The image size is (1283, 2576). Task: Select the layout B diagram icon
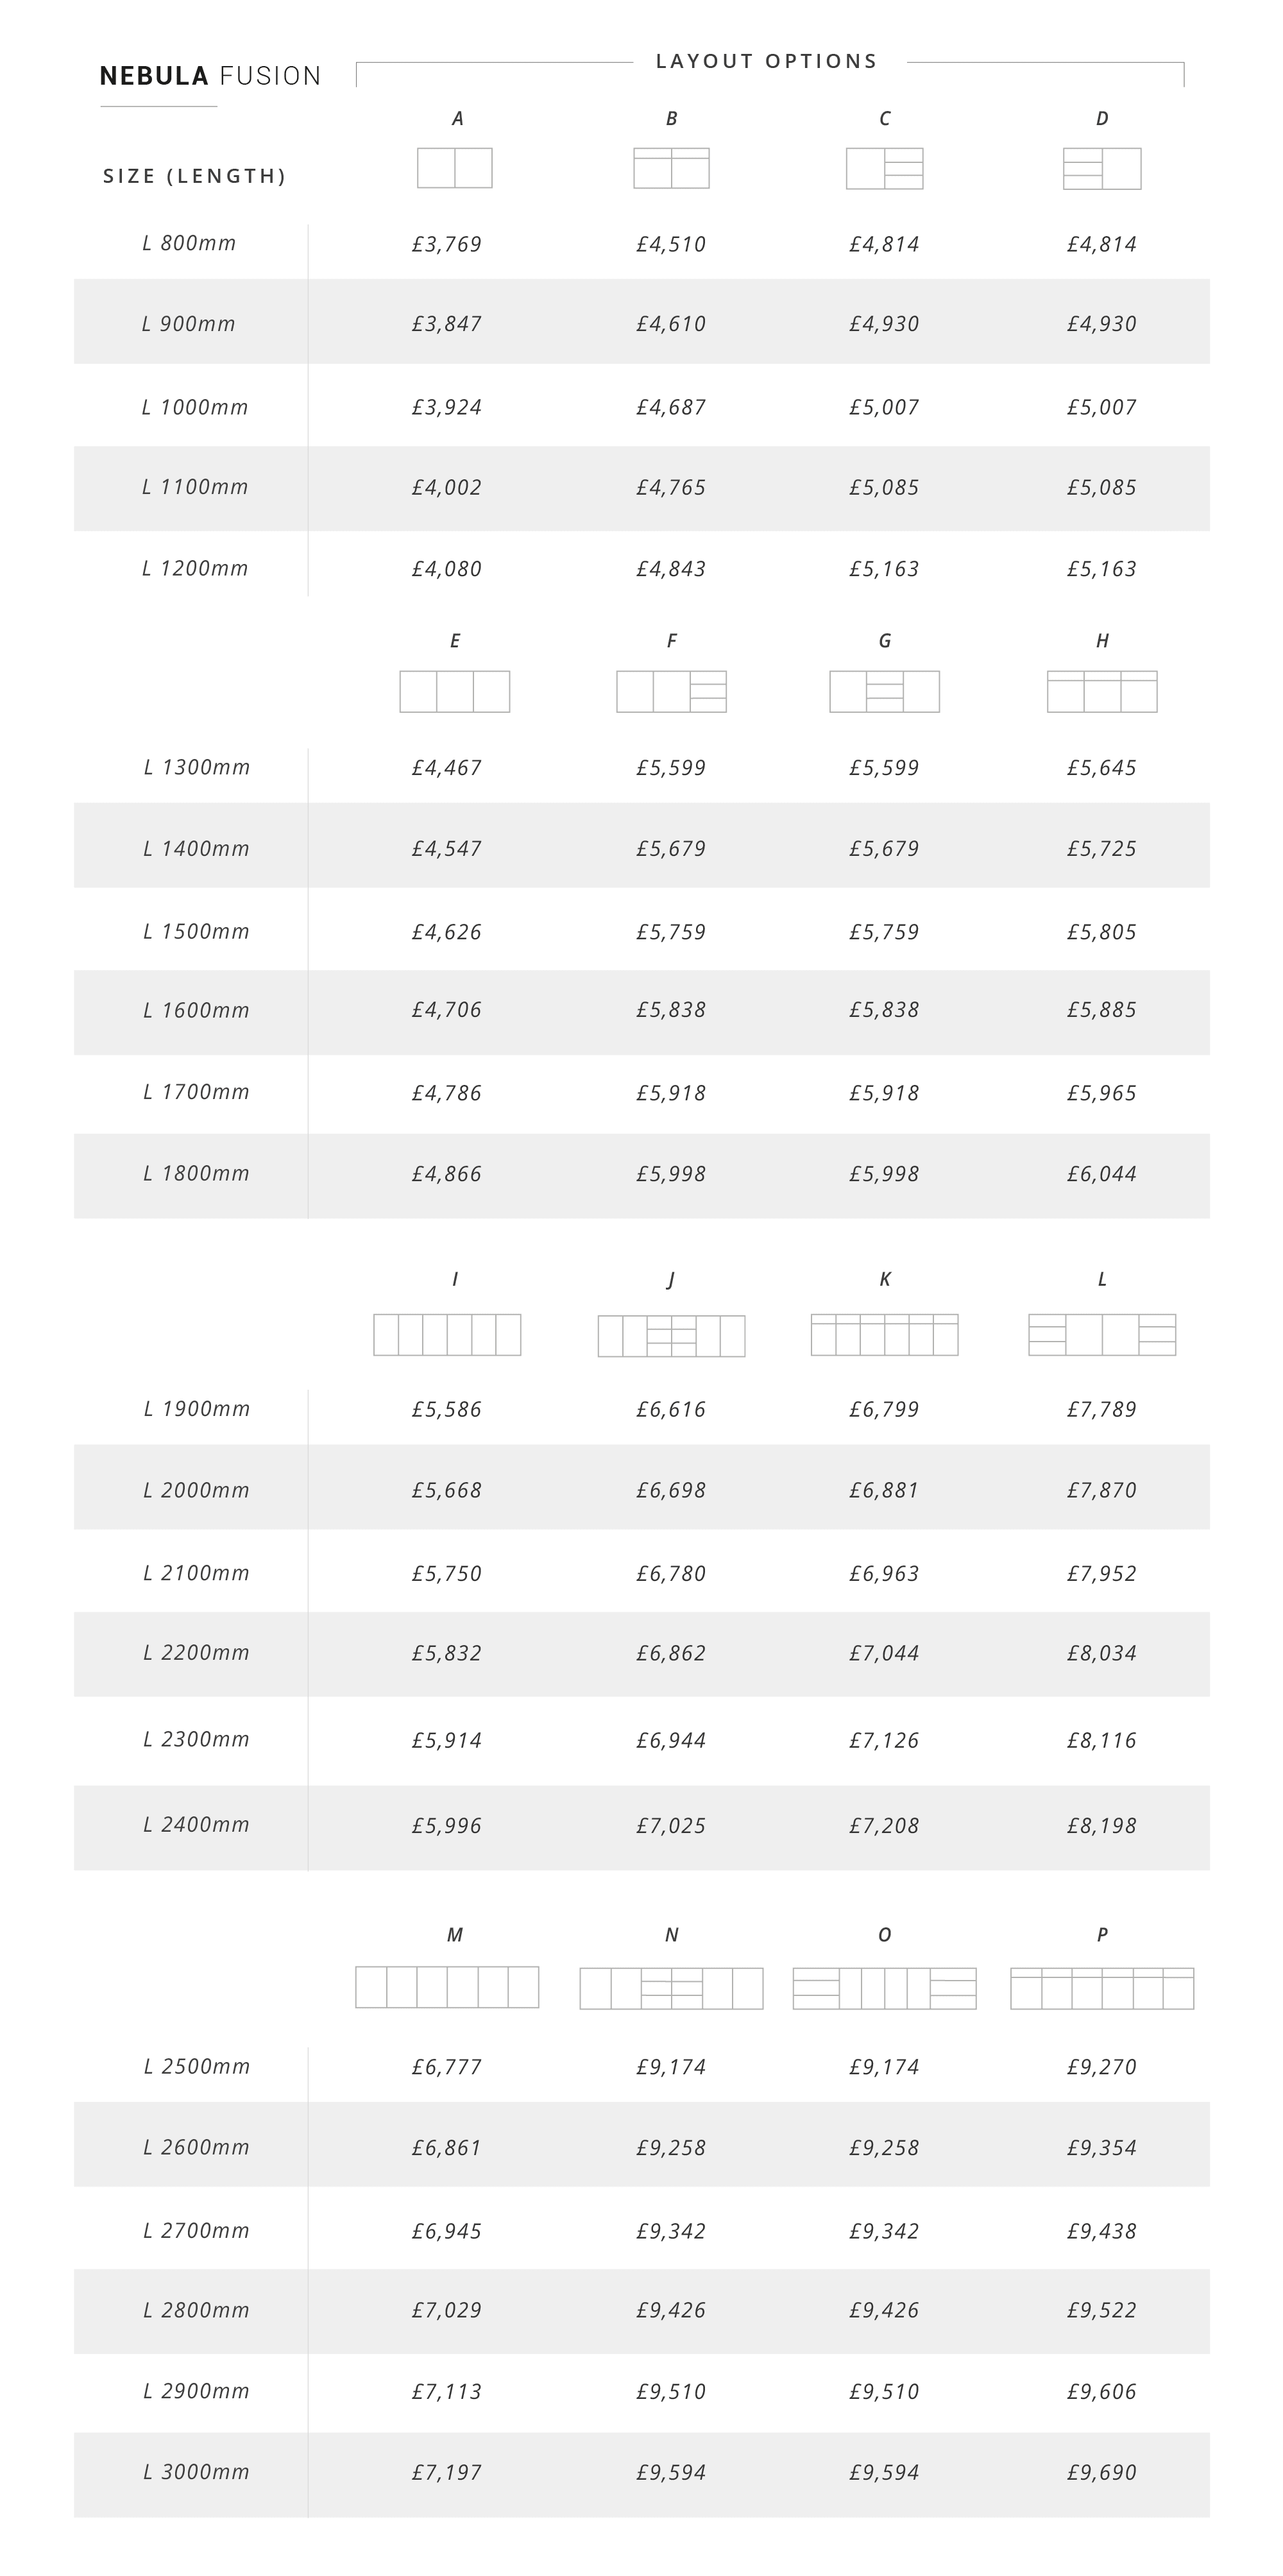pos(671,168)
